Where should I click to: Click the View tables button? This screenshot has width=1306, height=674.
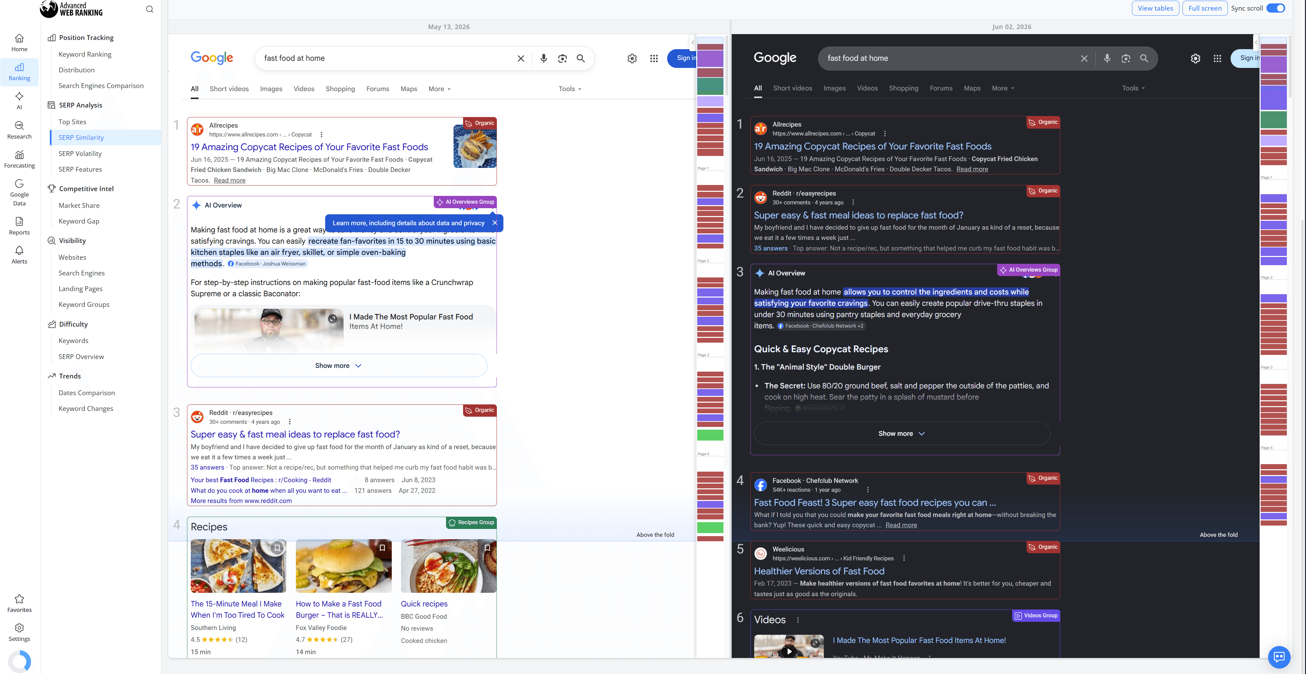(1156, 8)
